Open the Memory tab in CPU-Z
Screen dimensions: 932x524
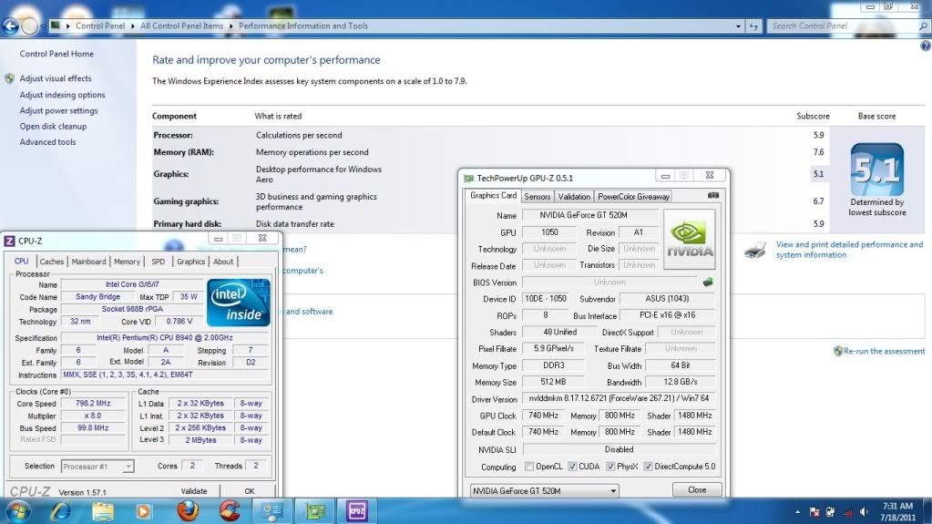point(127,262)
